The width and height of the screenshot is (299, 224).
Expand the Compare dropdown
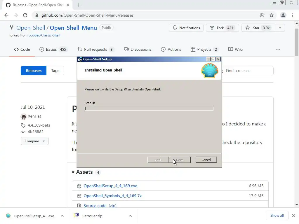coord(34,141)
